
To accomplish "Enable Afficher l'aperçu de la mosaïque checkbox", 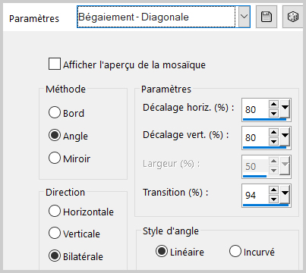I will [55, 64].
